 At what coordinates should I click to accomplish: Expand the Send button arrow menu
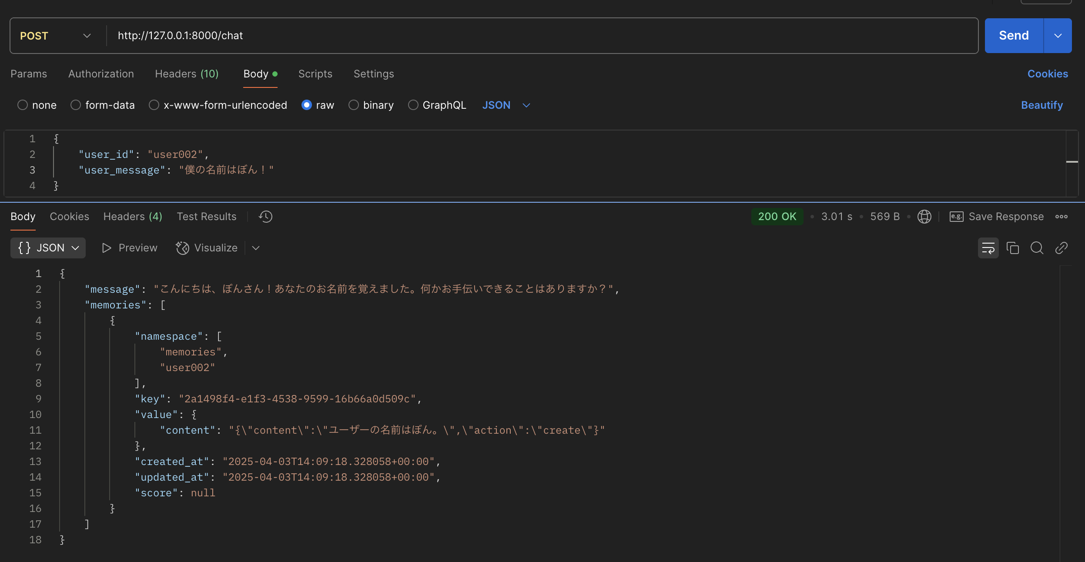1058,36
